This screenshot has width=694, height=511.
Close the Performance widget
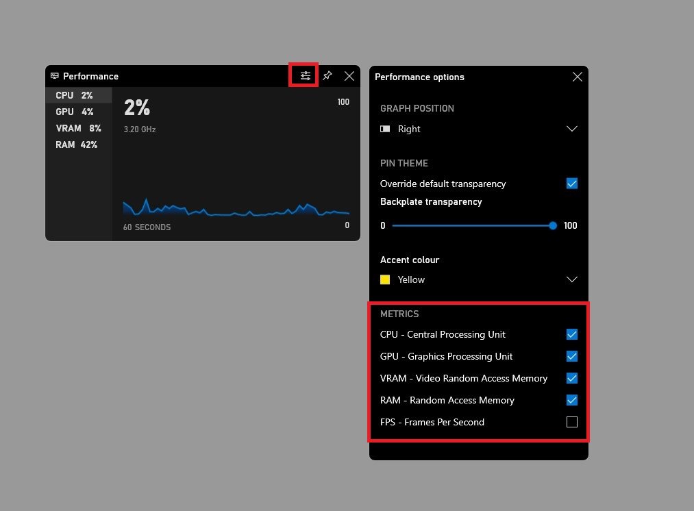[x=349, y=76]
